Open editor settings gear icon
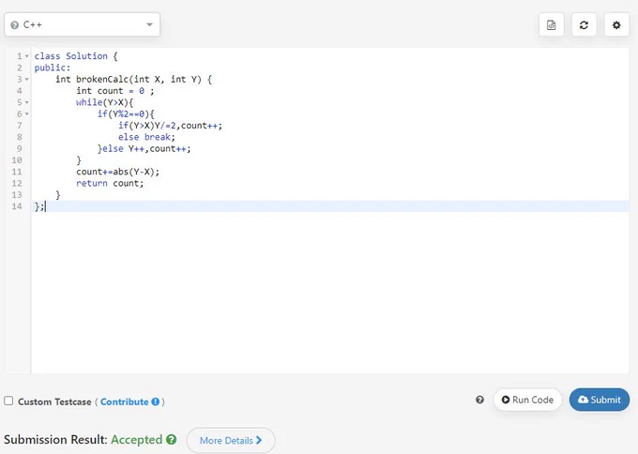Viewport: 638px width, 454px height. tap(616, 25)
